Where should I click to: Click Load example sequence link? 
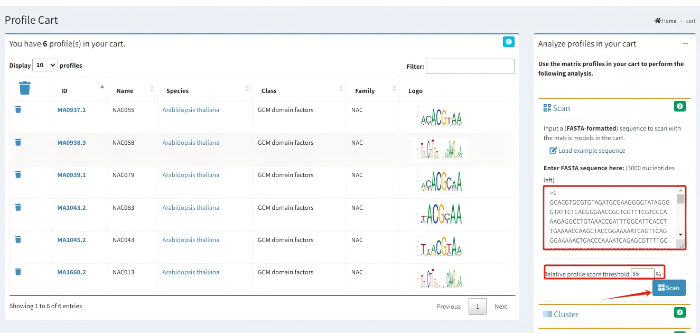(591, 151)
